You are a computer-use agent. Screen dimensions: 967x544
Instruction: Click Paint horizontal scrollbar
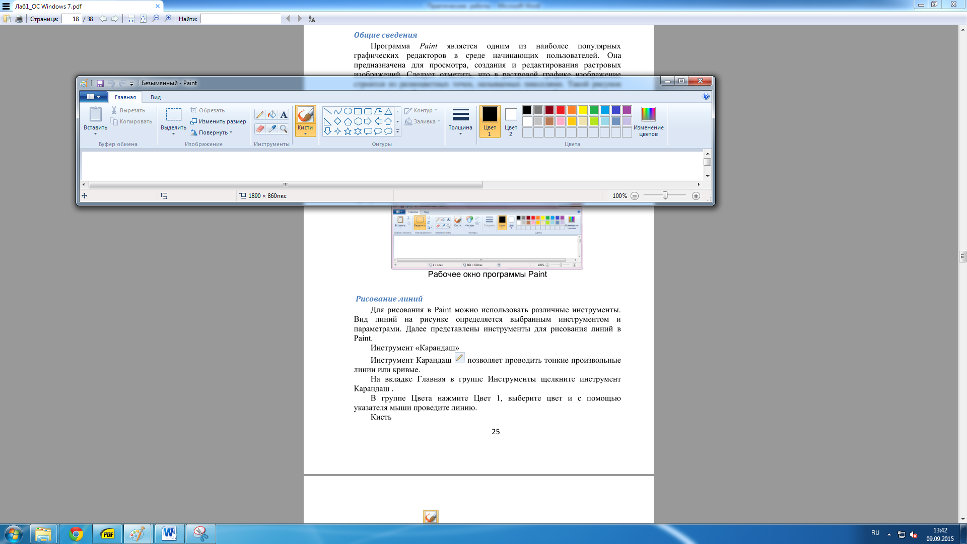pos(286,185)
